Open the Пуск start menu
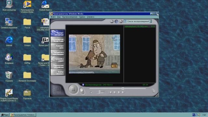Image resolution: width=208 pixels, height=117 pixels. (x=5, y=115)
